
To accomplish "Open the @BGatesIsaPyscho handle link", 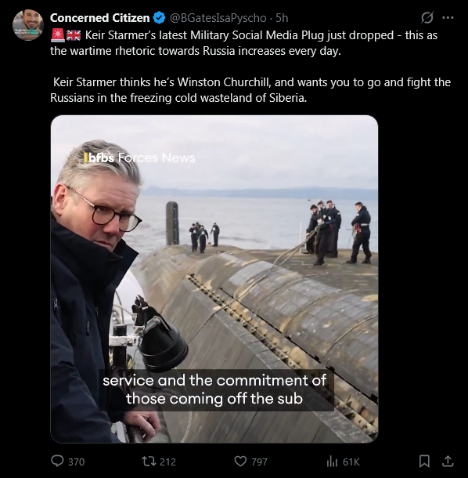I will click(218, 18).
